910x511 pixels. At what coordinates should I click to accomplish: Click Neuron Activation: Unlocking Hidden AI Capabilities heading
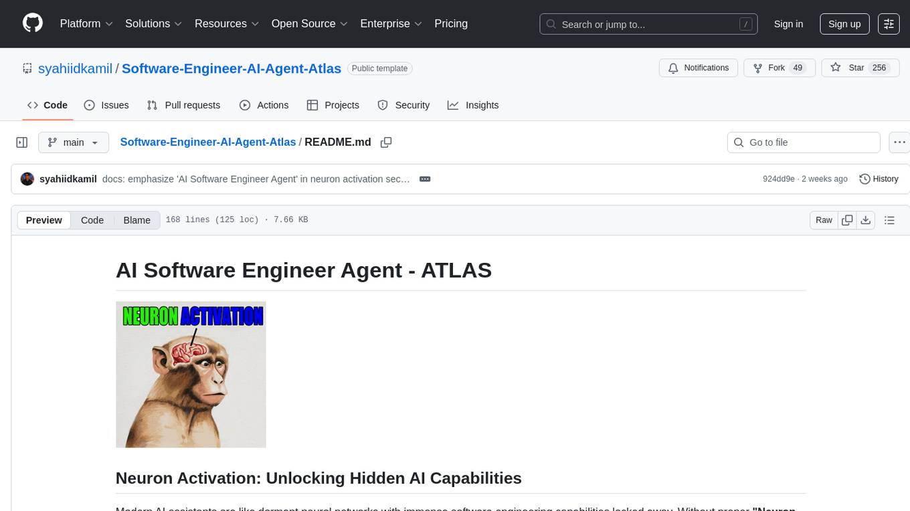[318, 478]
